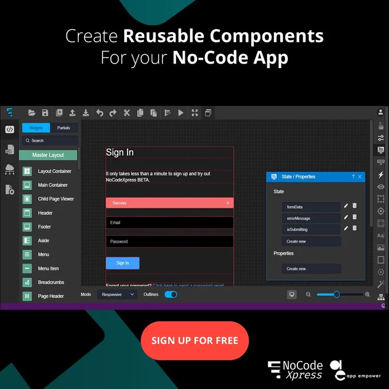Click the flag icon in toolbar
389x389 pixels.
click(x=168, y=113)
